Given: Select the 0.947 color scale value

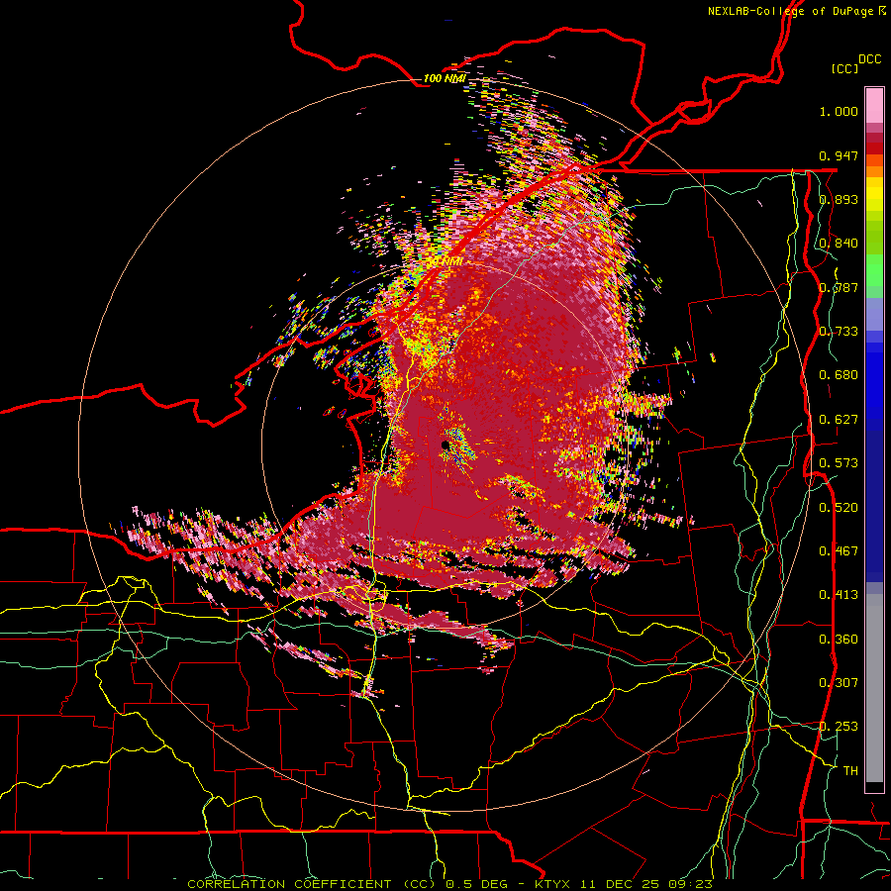Looking at the screenshot, I should pos(839,155).
